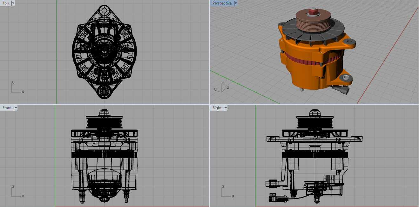
Task: Select the Front viewport title label
Action: 7,108
